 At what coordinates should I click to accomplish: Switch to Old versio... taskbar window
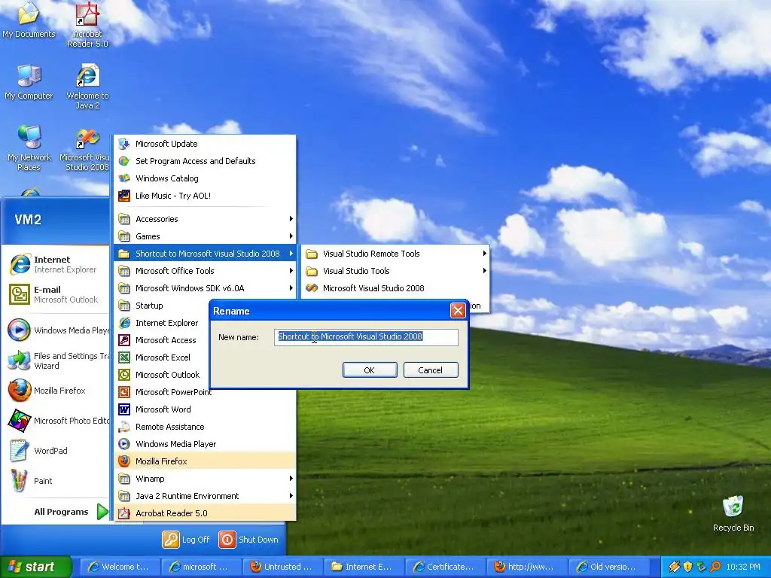[x=608, y=567]
